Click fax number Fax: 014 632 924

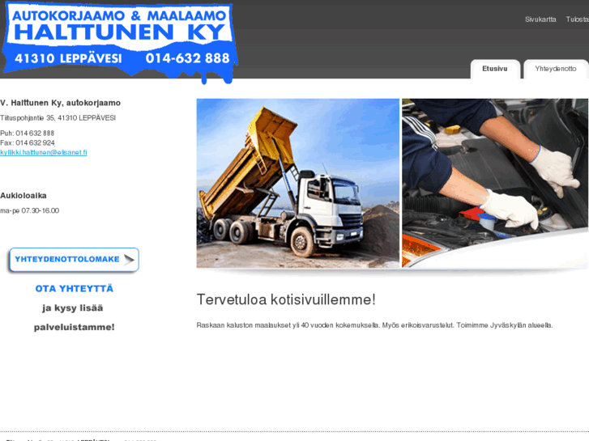[28, 143]
